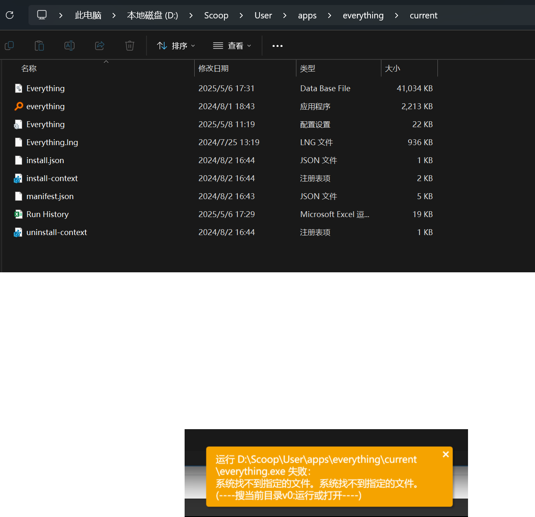This screenshot has height=517, width=535.
Task: Select the uninstall-context file name
Action: click(57, 232)
